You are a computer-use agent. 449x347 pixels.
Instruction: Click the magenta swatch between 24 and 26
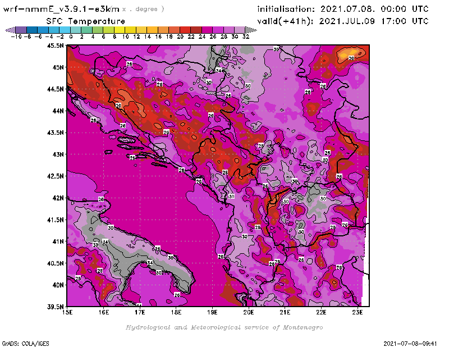207,30
